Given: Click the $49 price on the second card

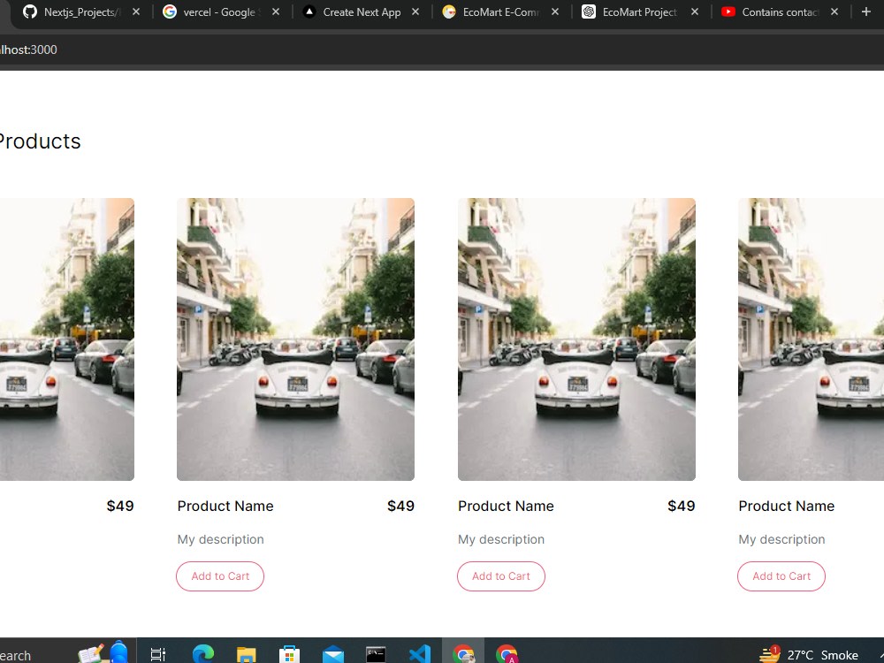Looking at the screenshot, I should pyautogui.click(x=400, y=507).
